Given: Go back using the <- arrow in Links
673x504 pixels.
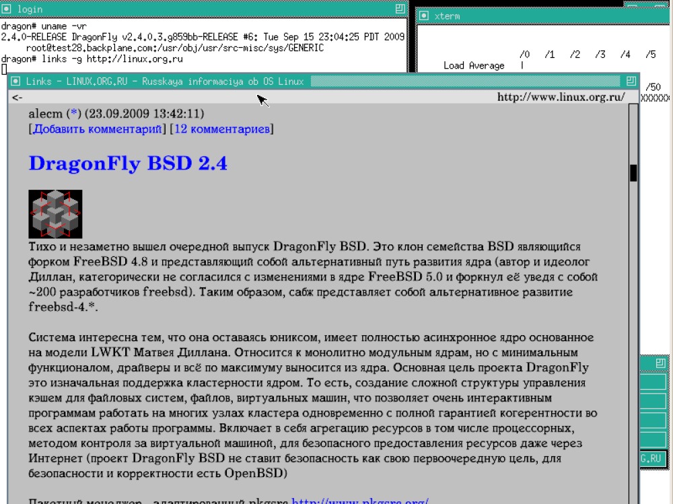Looking at the screenshot, I should 17,98.
